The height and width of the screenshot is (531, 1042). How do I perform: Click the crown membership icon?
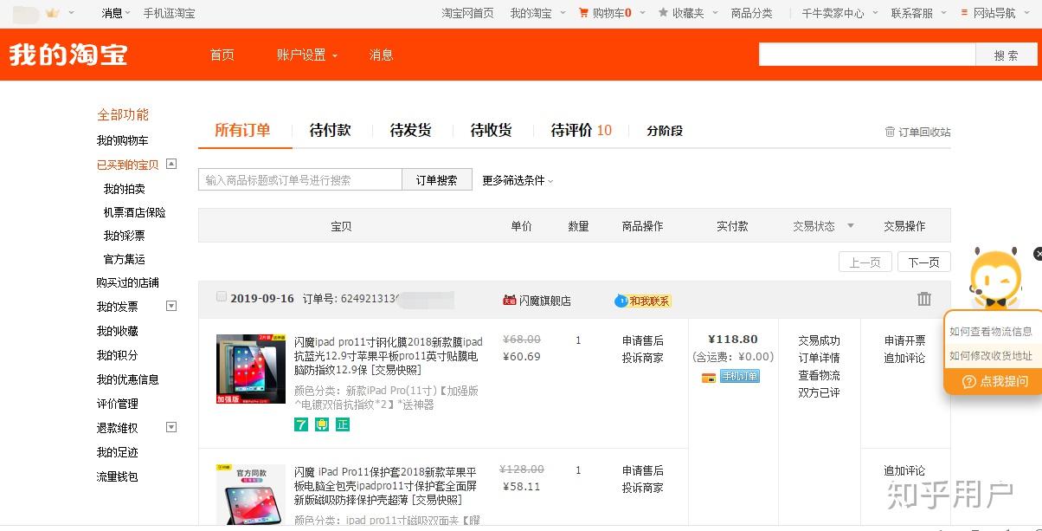point(53,13)
